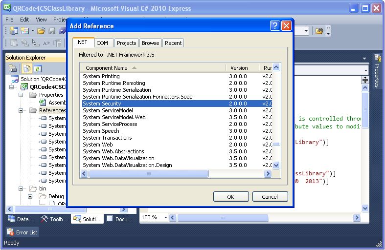
Task: Click the Find in Files binoculars-folder icon
Action: click(x=319, y=31)
